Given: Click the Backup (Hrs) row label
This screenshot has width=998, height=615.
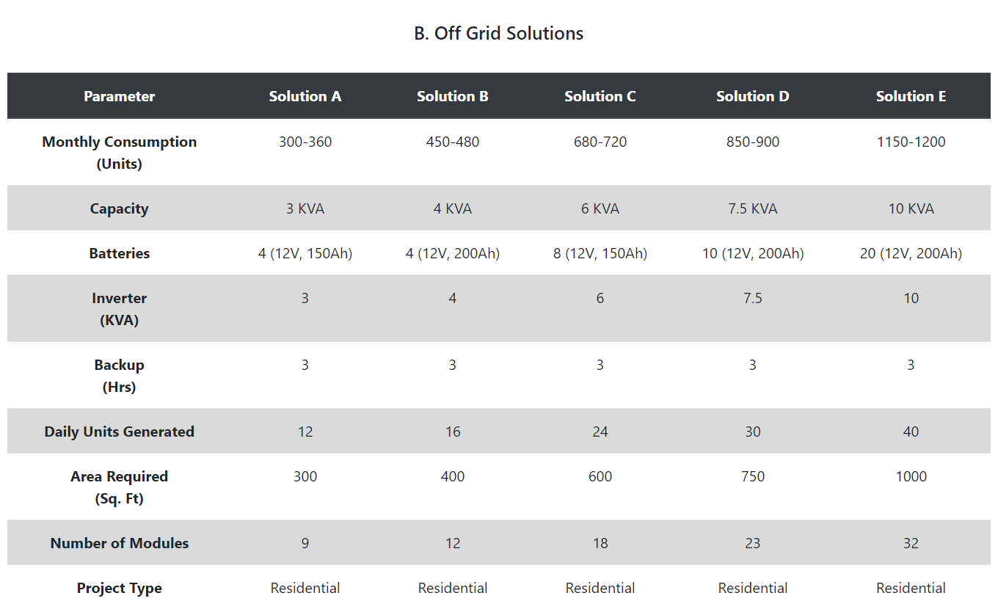Looking at the screenshot, I should 119,376.
